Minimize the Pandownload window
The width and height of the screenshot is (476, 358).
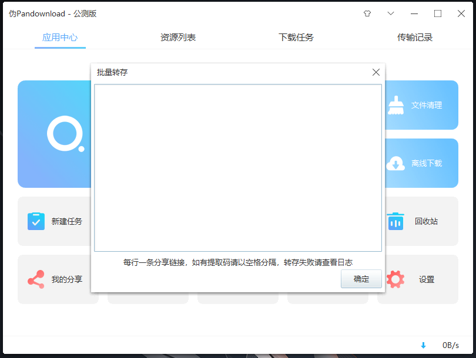[414, 13]
